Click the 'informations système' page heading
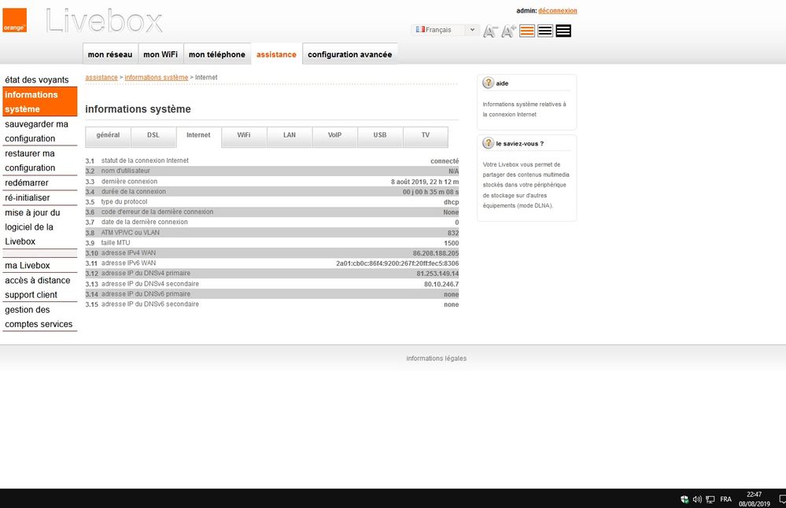 138,109
